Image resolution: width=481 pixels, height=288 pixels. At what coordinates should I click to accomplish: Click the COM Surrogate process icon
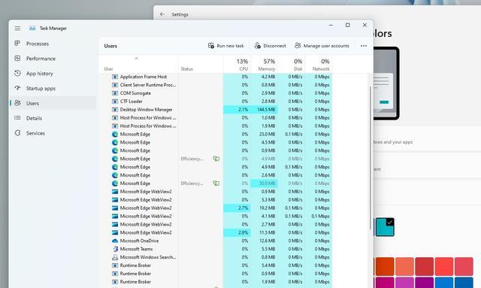point(115,93)
